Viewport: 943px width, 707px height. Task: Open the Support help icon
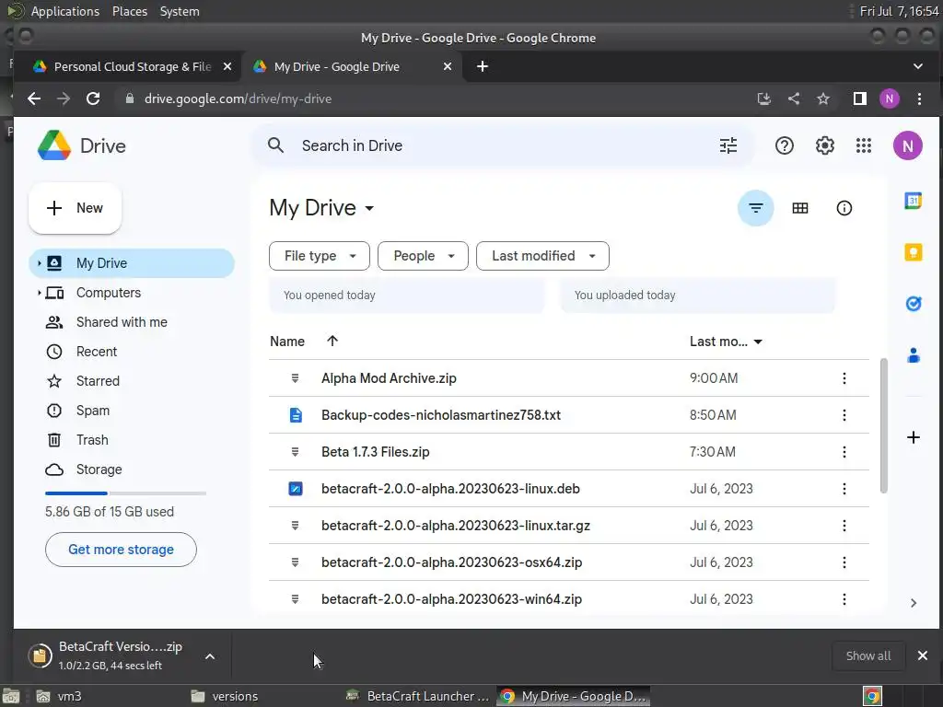pos(785,145)
